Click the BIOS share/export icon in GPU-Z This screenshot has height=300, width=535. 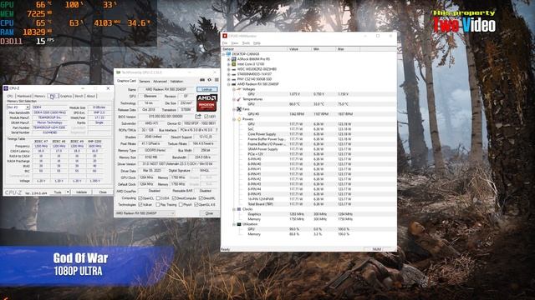[x=198, y=117]
